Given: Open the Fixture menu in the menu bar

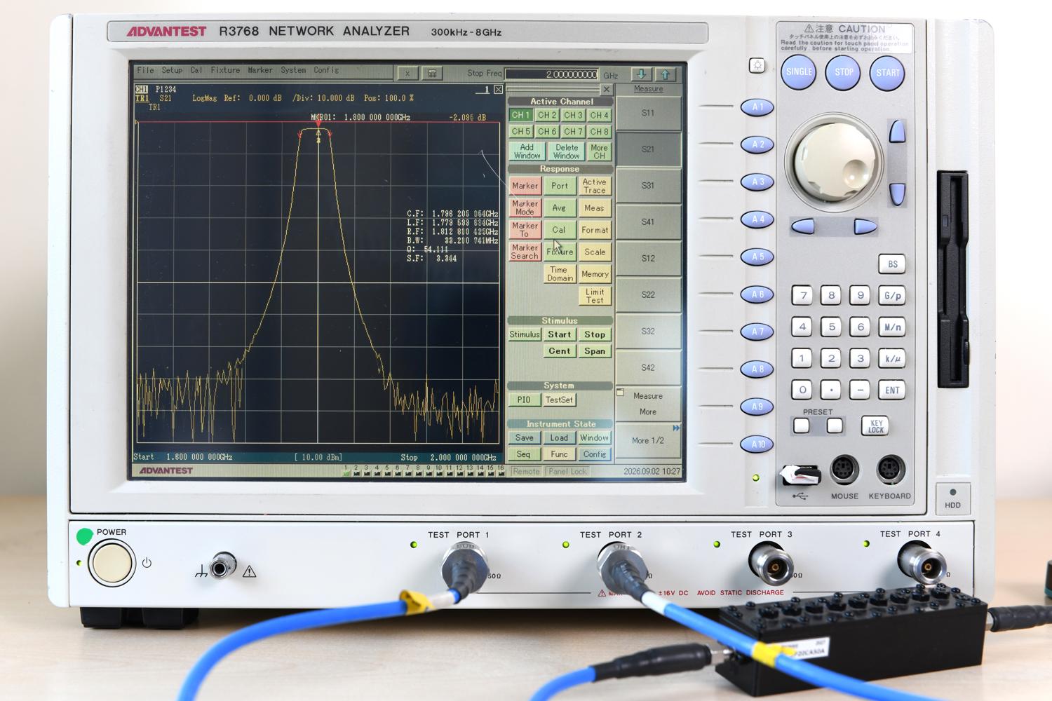Looking at the screenshot, I should coord(225,70).
